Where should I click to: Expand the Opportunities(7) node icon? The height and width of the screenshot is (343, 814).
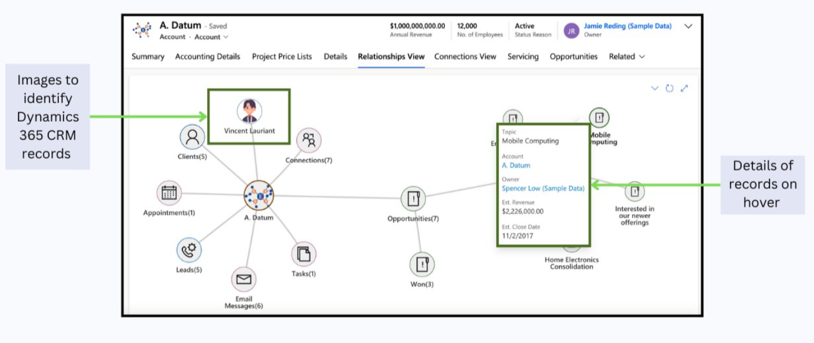click(x=413, y=199)
